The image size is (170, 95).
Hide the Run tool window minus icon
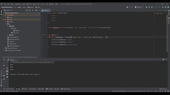coord(166,59)
